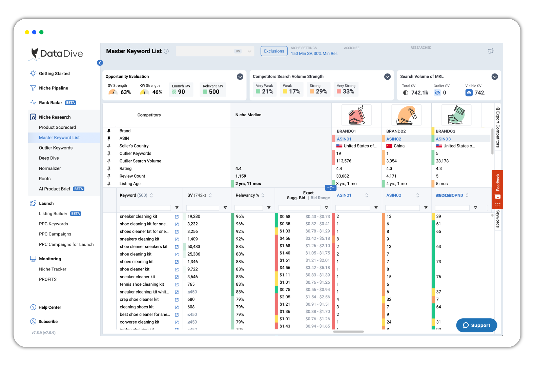Toggle pin on Seller's Country row
Viewport: 535px width, 366px height.
(109, 146)
